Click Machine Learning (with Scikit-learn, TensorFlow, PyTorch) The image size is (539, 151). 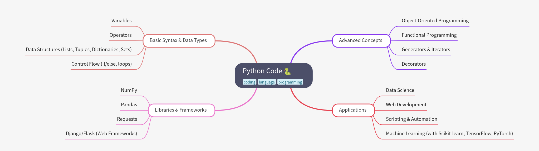click(449, 133)
